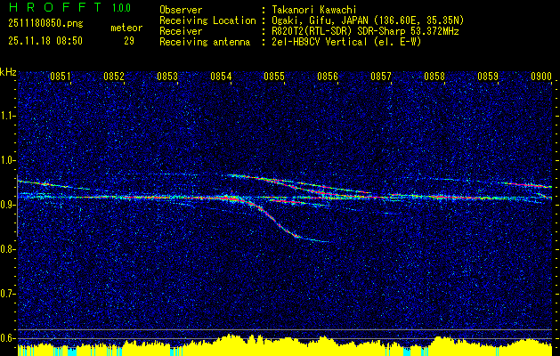Click the 0857 time marker

[x=381, y=77]
